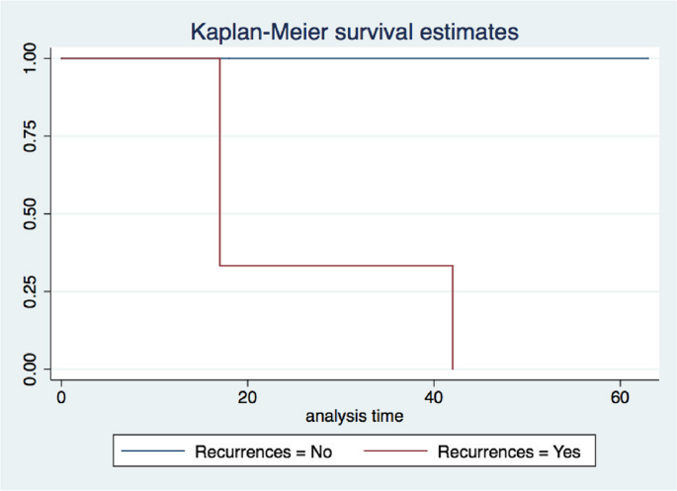Click the 1.00 y-axis tick label
677x491 pixels.
point(33,58)
